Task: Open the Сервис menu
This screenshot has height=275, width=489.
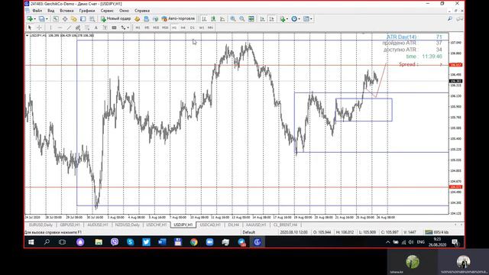Action: 107,11
